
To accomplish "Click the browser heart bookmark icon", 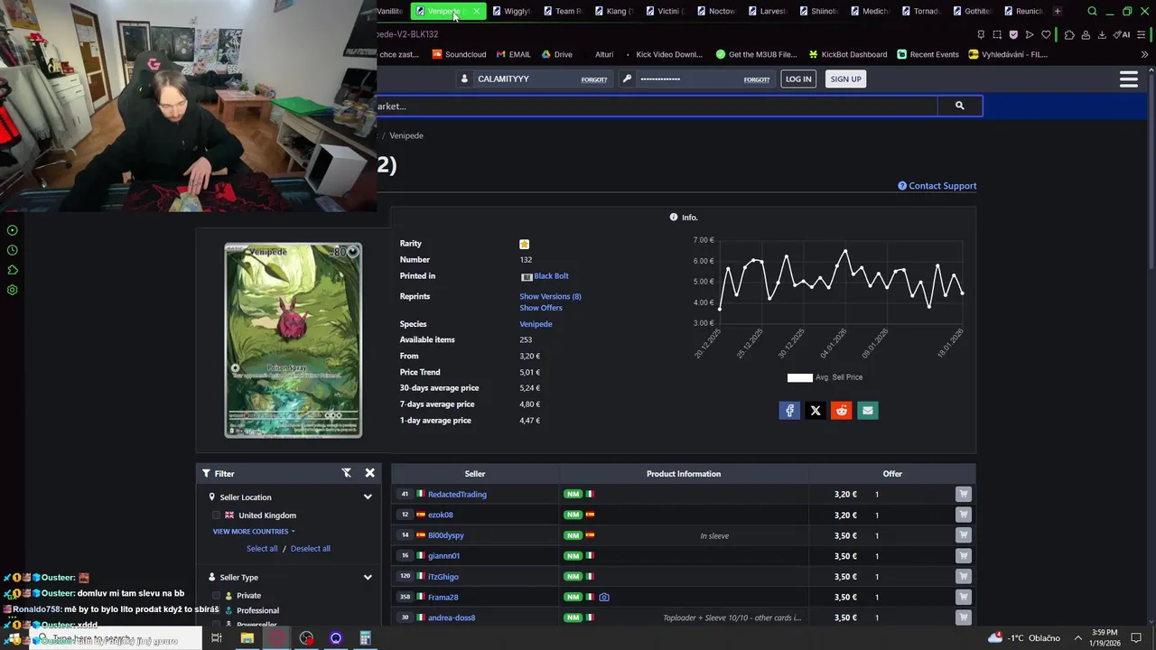I will click(x=1046, y=34).
